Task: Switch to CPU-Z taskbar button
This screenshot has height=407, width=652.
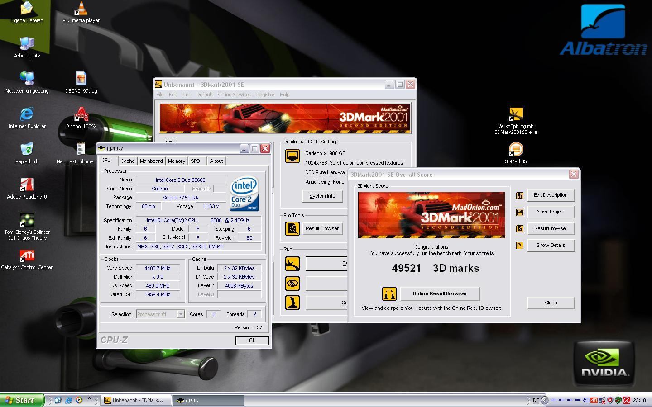Action: tap(208, 400)
